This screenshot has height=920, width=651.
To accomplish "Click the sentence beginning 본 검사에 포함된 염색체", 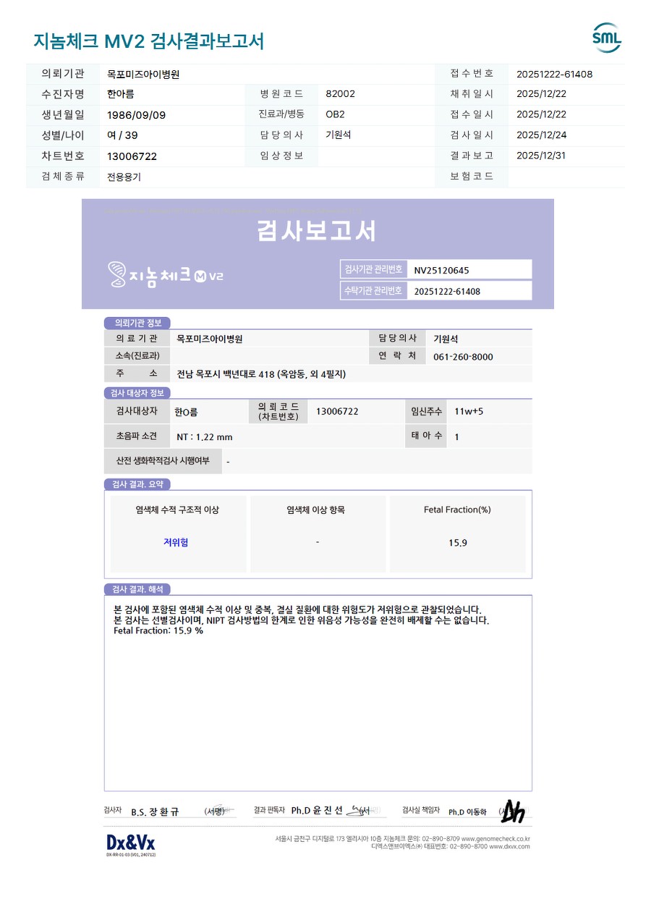I will (x=297, y=609).
